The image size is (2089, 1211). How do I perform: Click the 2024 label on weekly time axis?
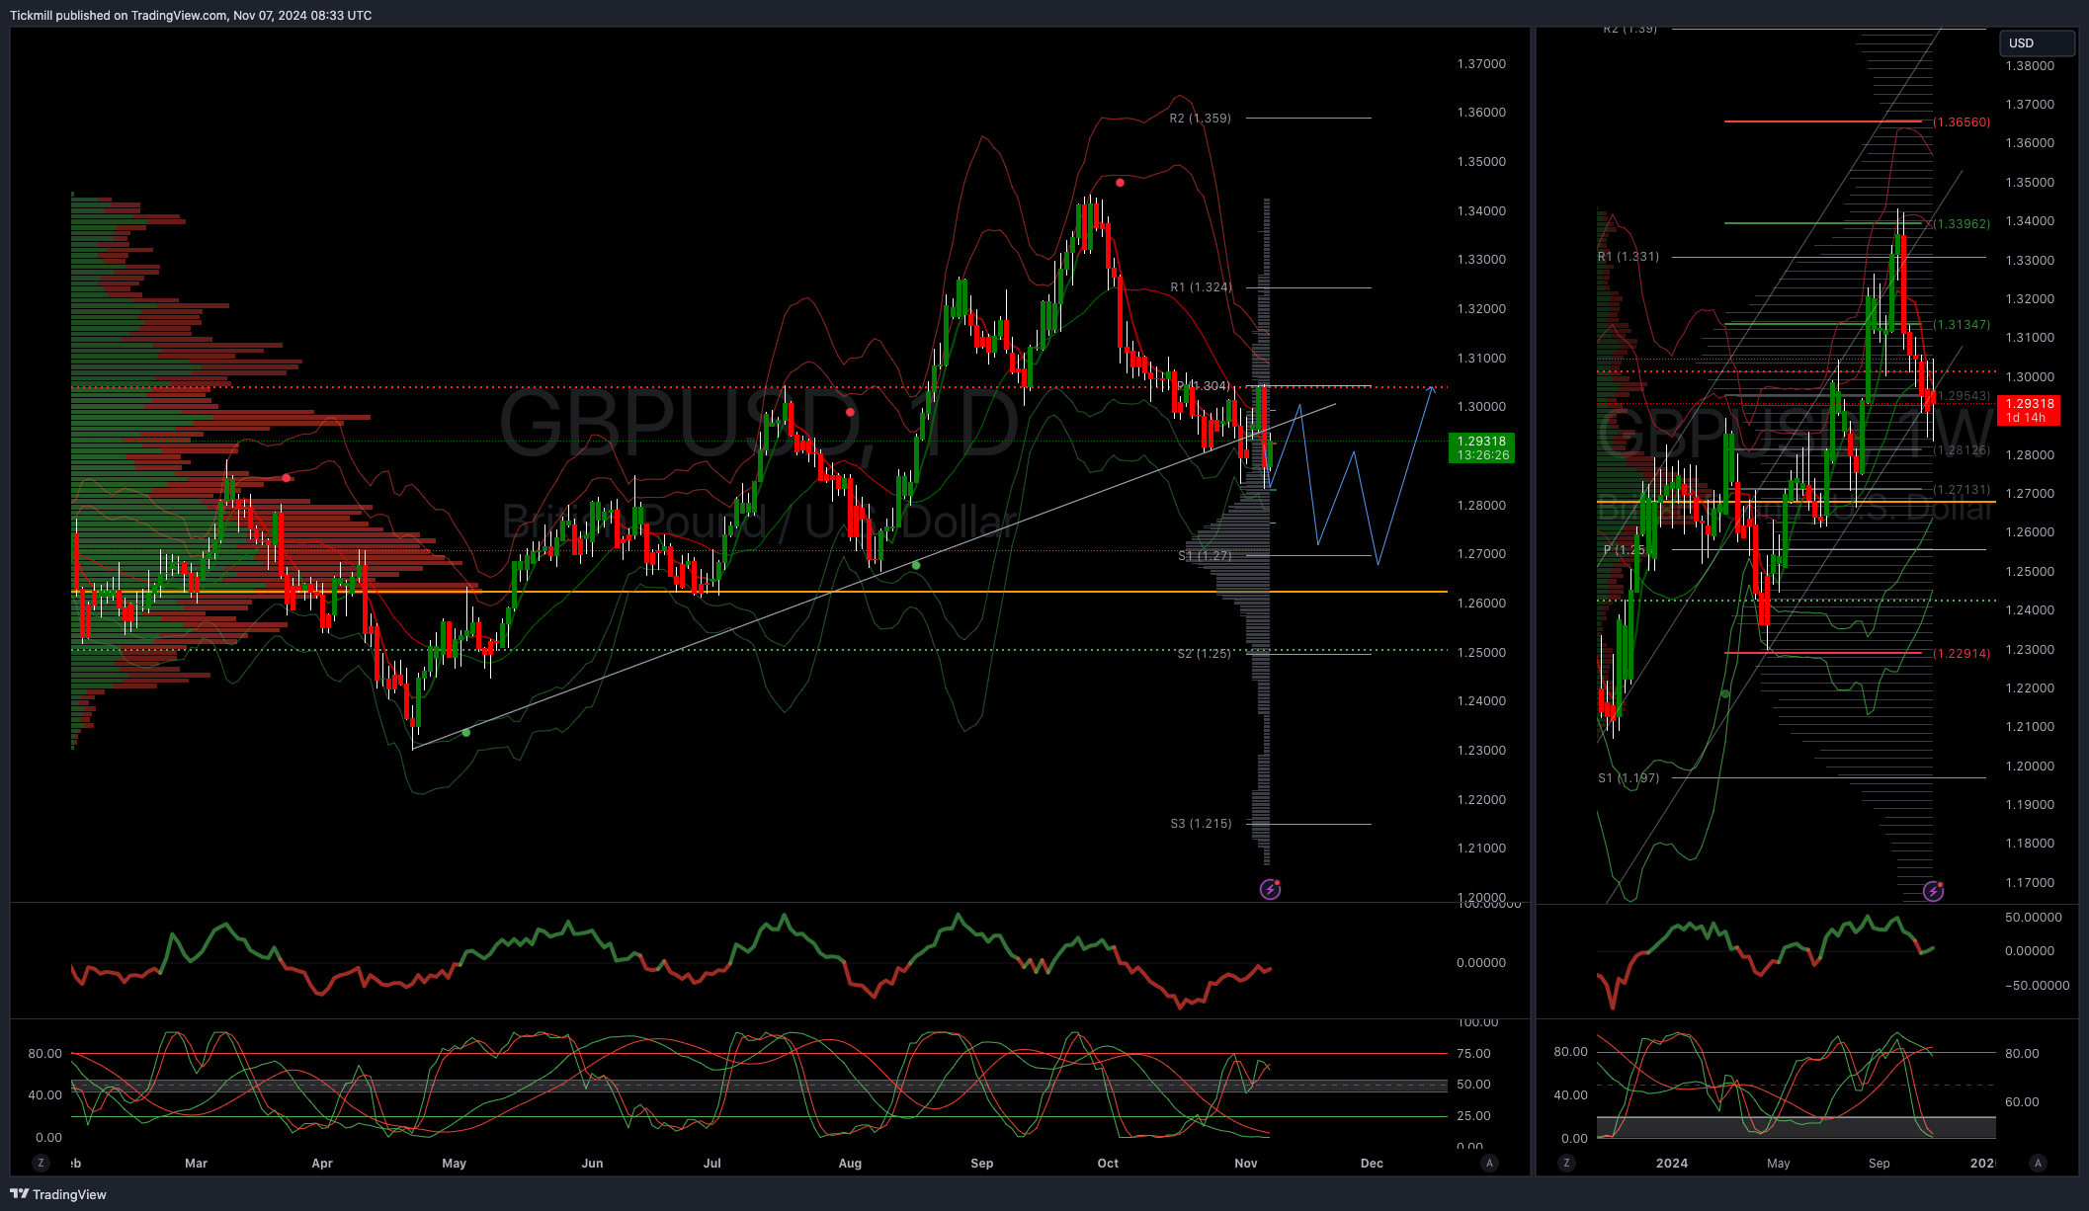point(1672,1164)
